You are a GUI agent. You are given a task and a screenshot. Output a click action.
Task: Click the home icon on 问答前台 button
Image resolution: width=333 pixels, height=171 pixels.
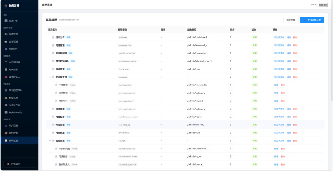[x=8, y=164]
